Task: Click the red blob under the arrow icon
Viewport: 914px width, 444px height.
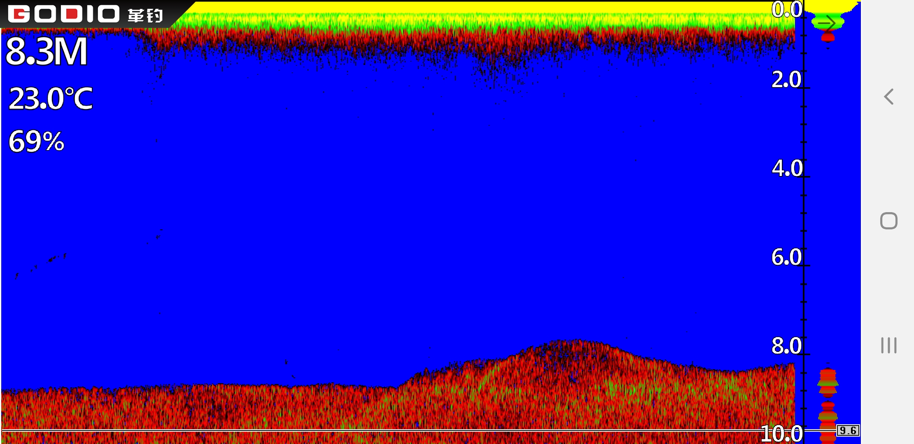Action: tap(828, 38)
